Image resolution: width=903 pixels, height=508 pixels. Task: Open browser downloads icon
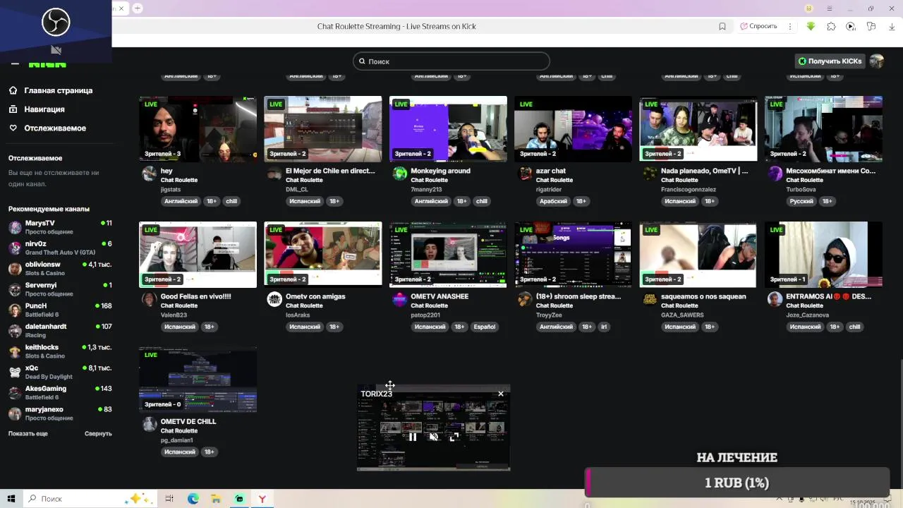[x=892, y=26]
